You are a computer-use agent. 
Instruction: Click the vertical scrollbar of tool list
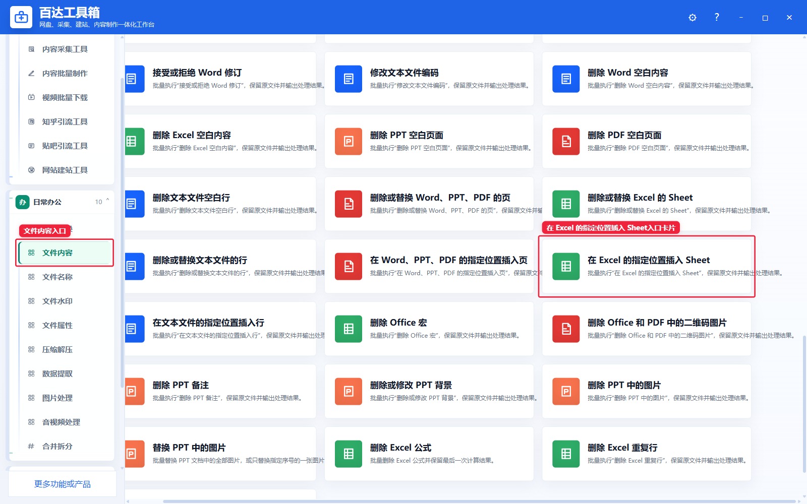804,404
